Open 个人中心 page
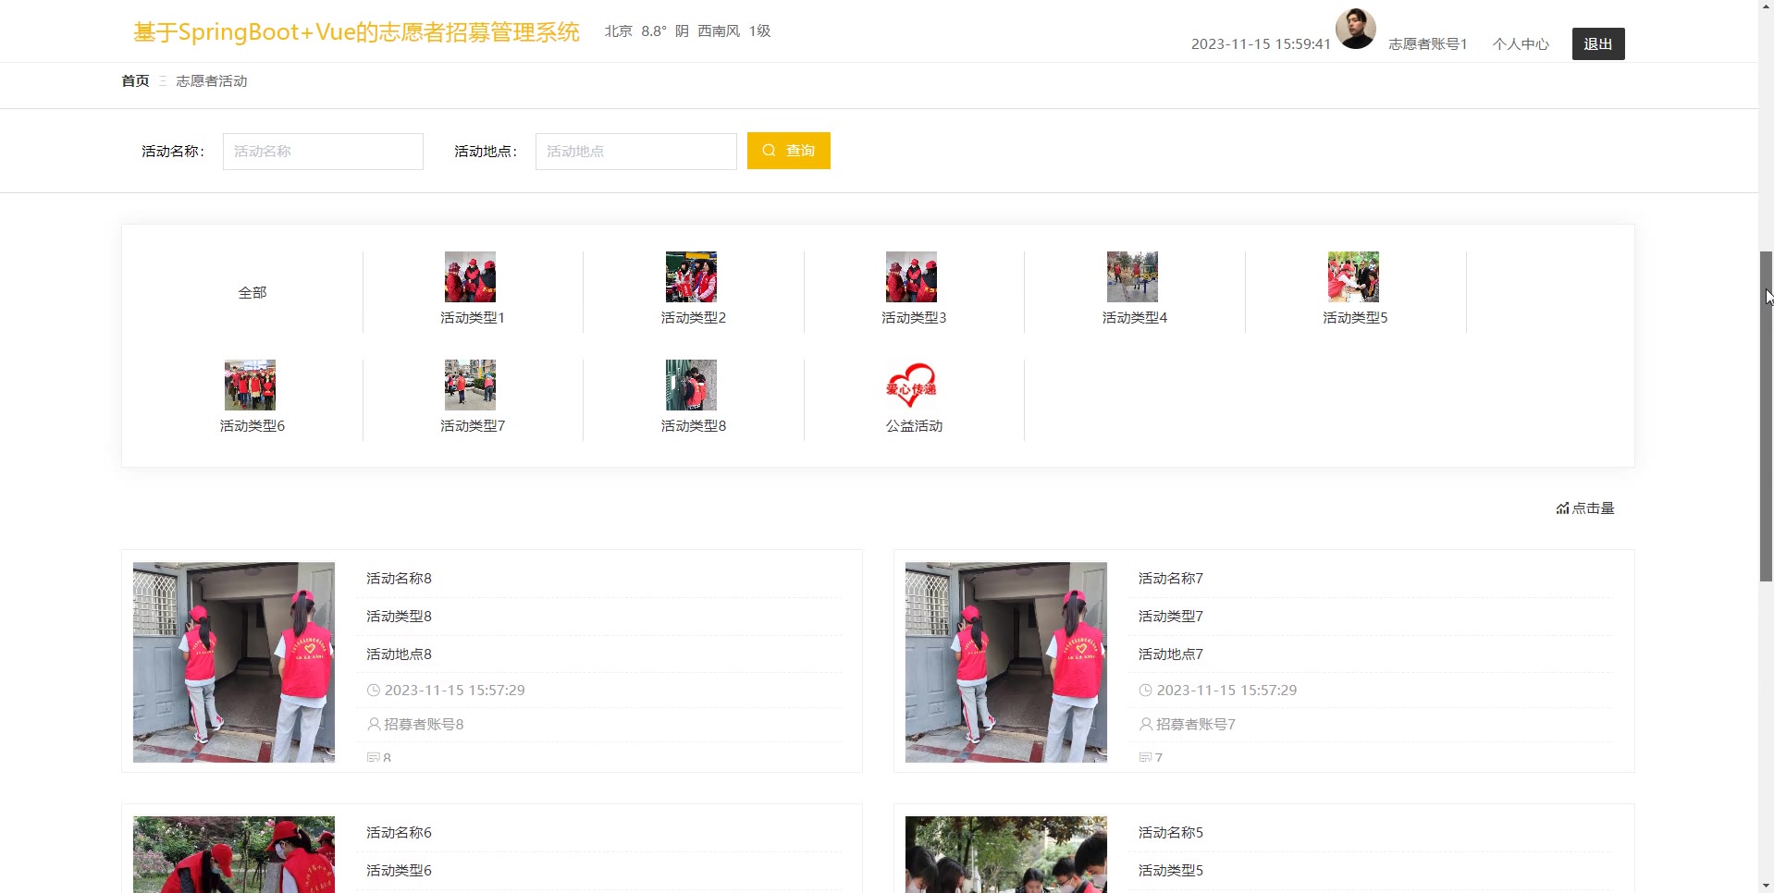 [1521, 44]
